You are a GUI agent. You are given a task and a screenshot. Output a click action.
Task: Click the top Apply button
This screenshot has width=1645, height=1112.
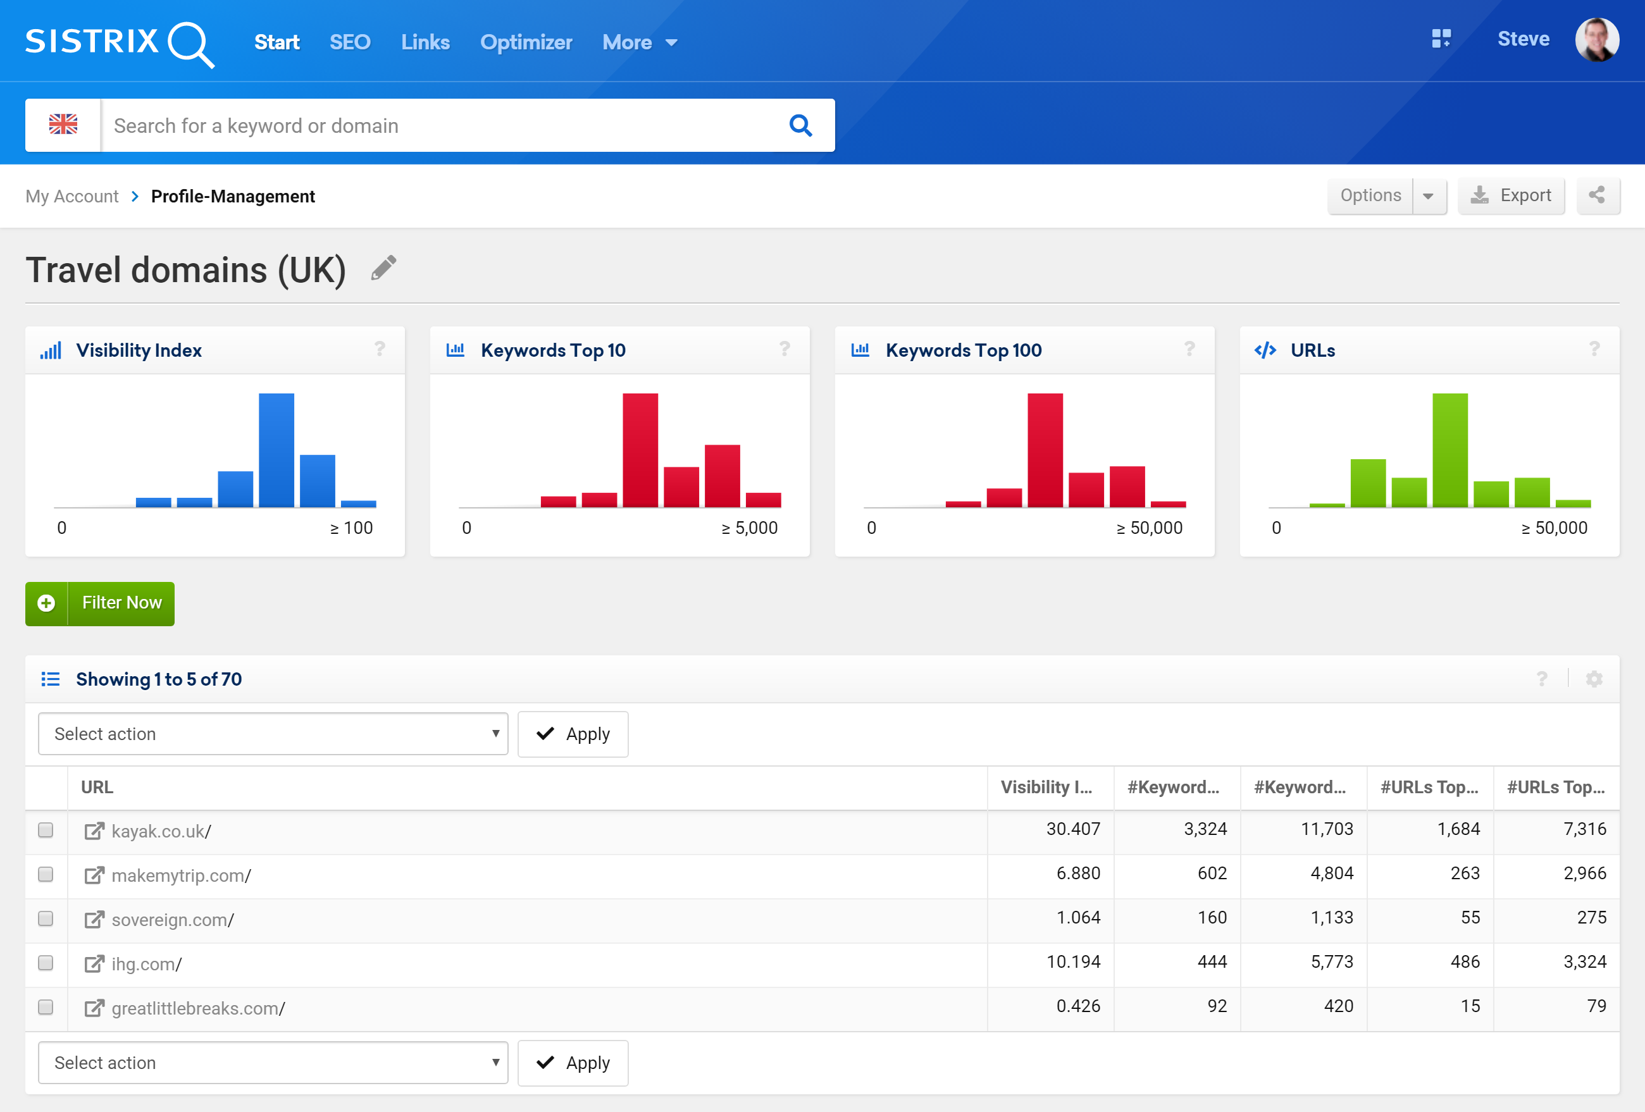click(573, 734)
